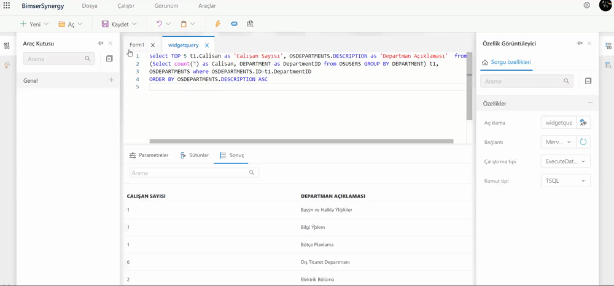Expand the Yeni dropdown
Image resolution: width=614 pixels, height=286 pixels.
pos(46,24)
